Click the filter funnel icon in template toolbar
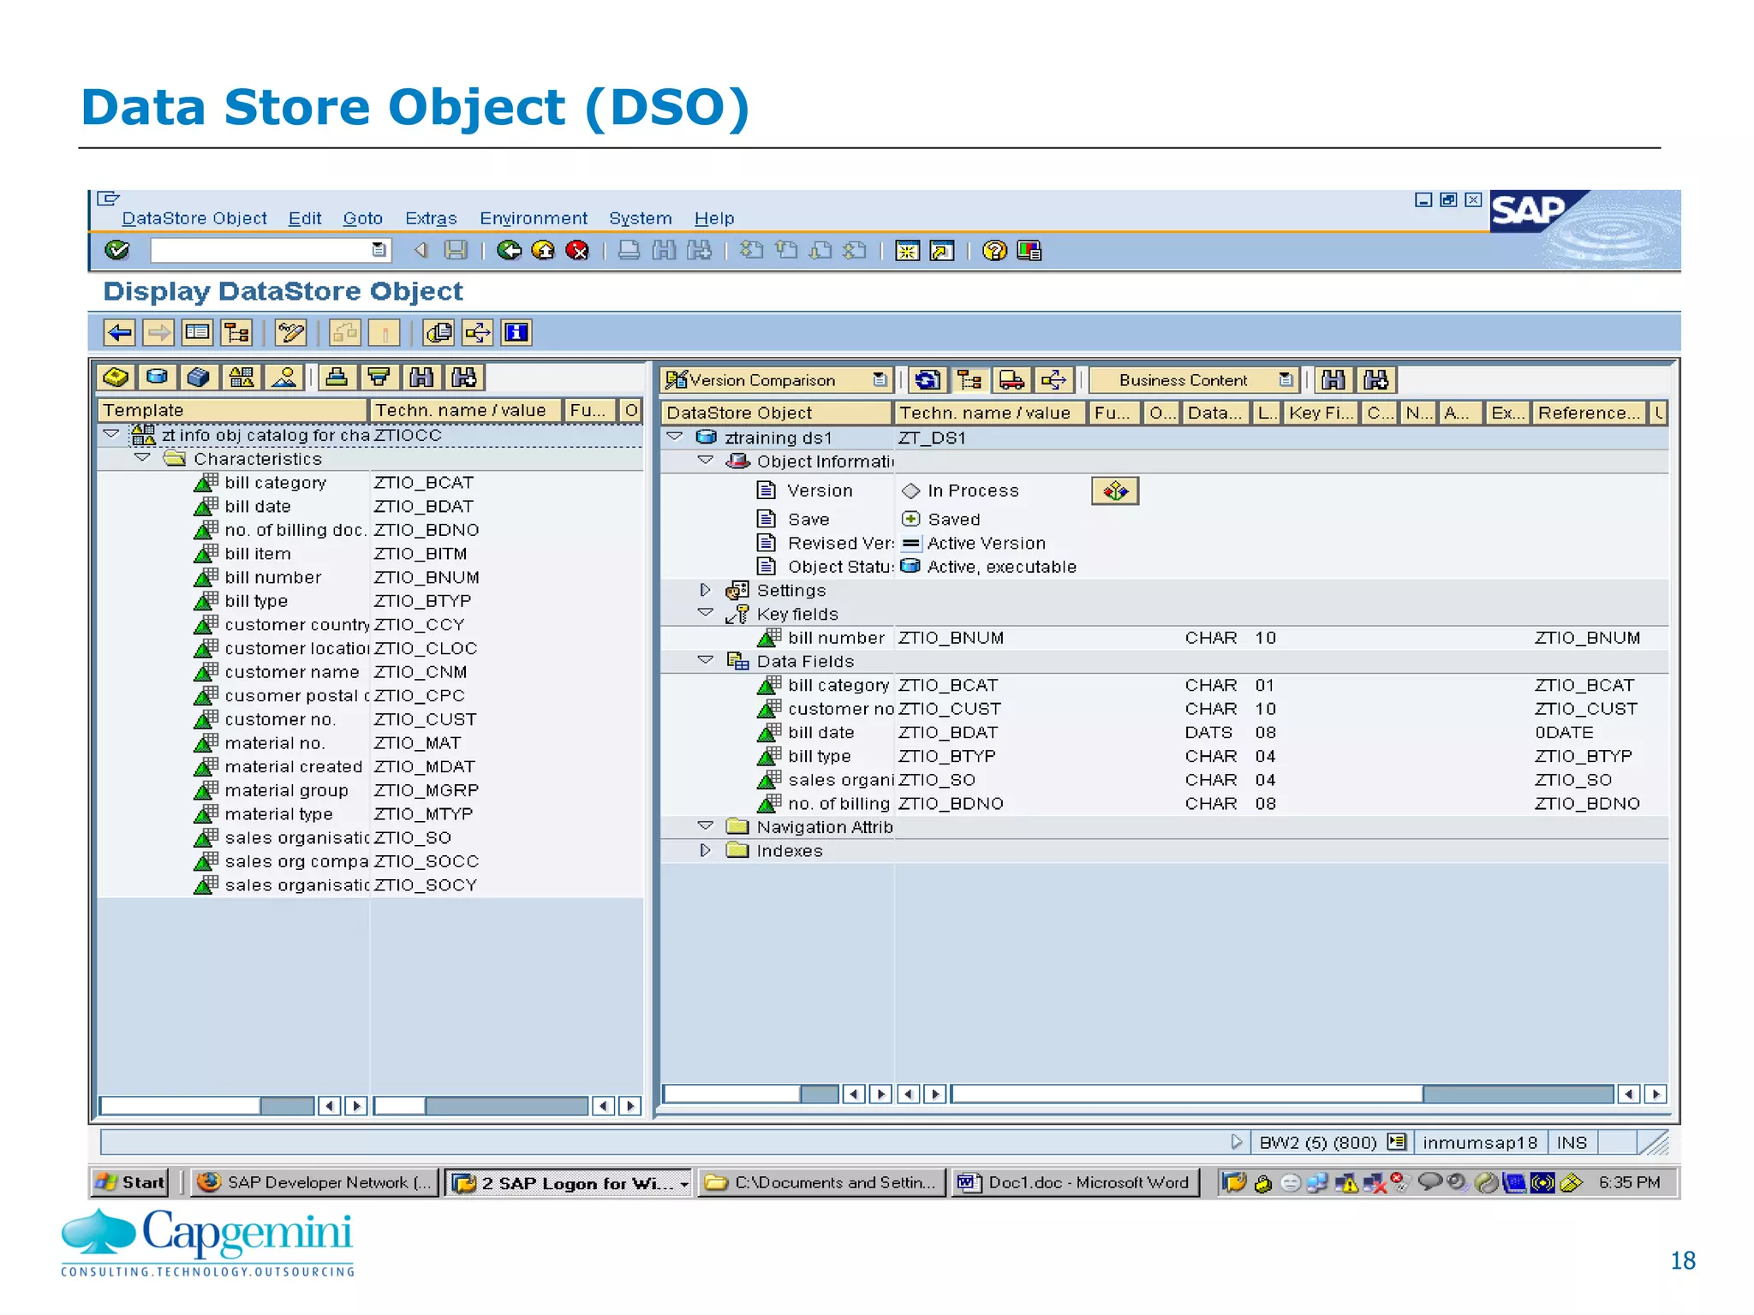1754x1315 pixels. pos(379,378)
